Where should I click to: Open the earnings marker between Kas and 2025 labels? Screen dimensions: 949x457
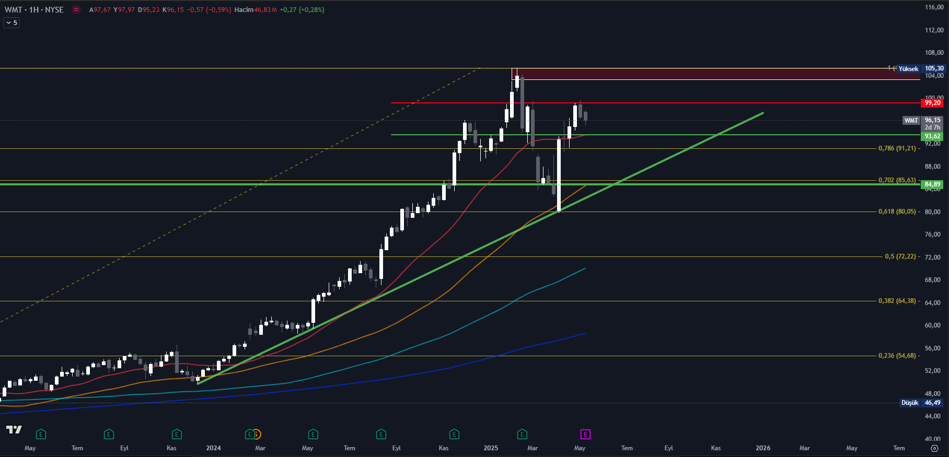454,434
